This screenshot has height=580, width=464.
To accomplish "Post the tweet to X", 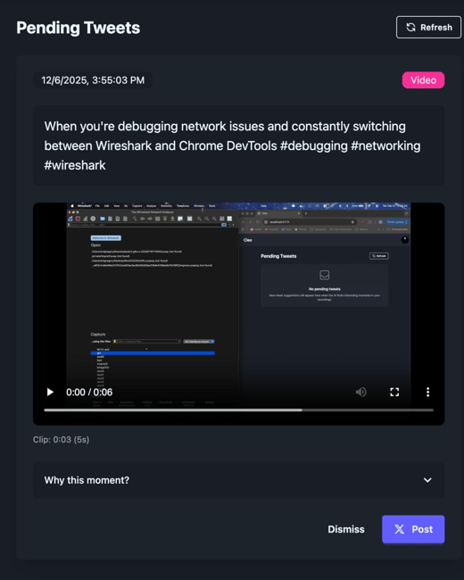I will pos(413,529).
